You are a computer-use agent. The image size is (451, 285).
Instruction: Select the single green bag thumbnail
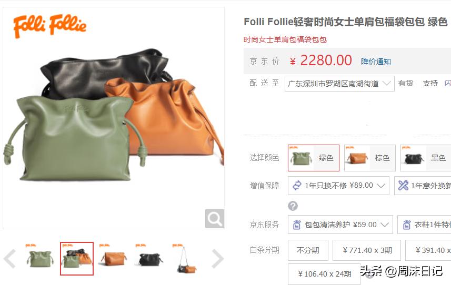click(x=39, y=258)
